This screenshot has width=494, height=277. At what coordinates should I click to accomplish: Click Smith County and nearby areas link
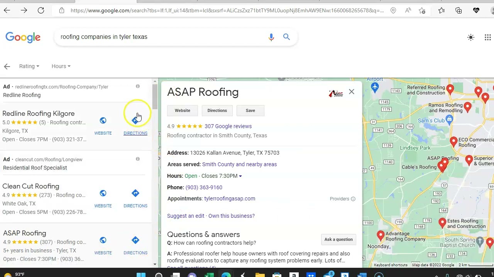(x=239, y=164)
